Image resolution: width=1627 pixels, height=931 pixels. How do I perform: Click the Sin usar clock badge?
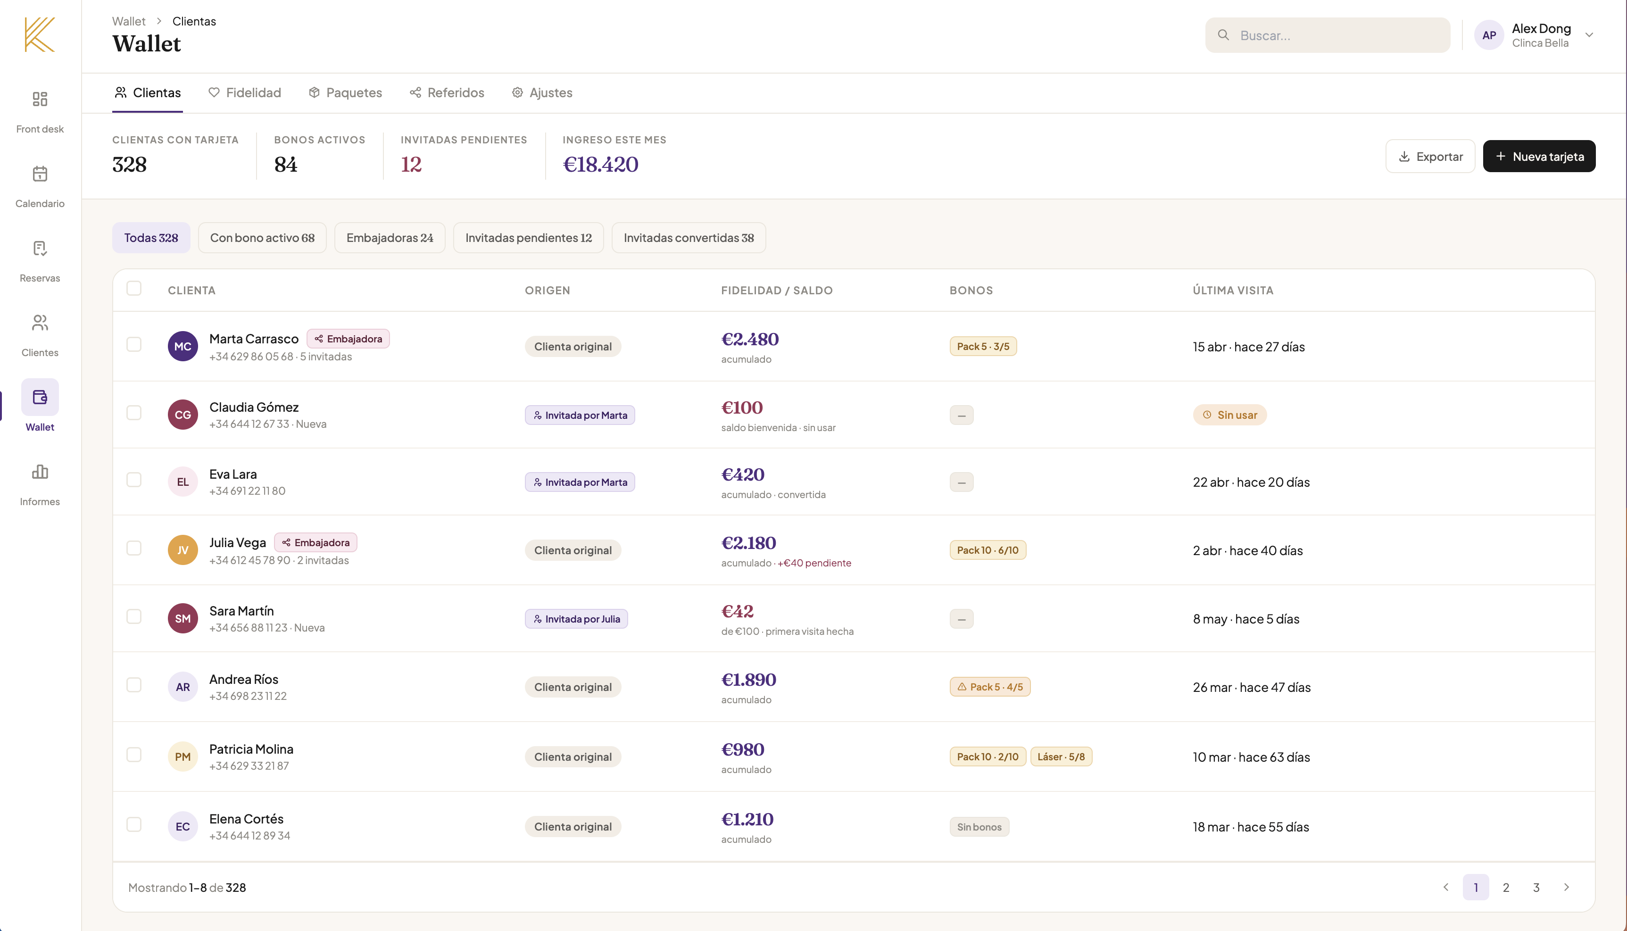[x=1229, y=415]
